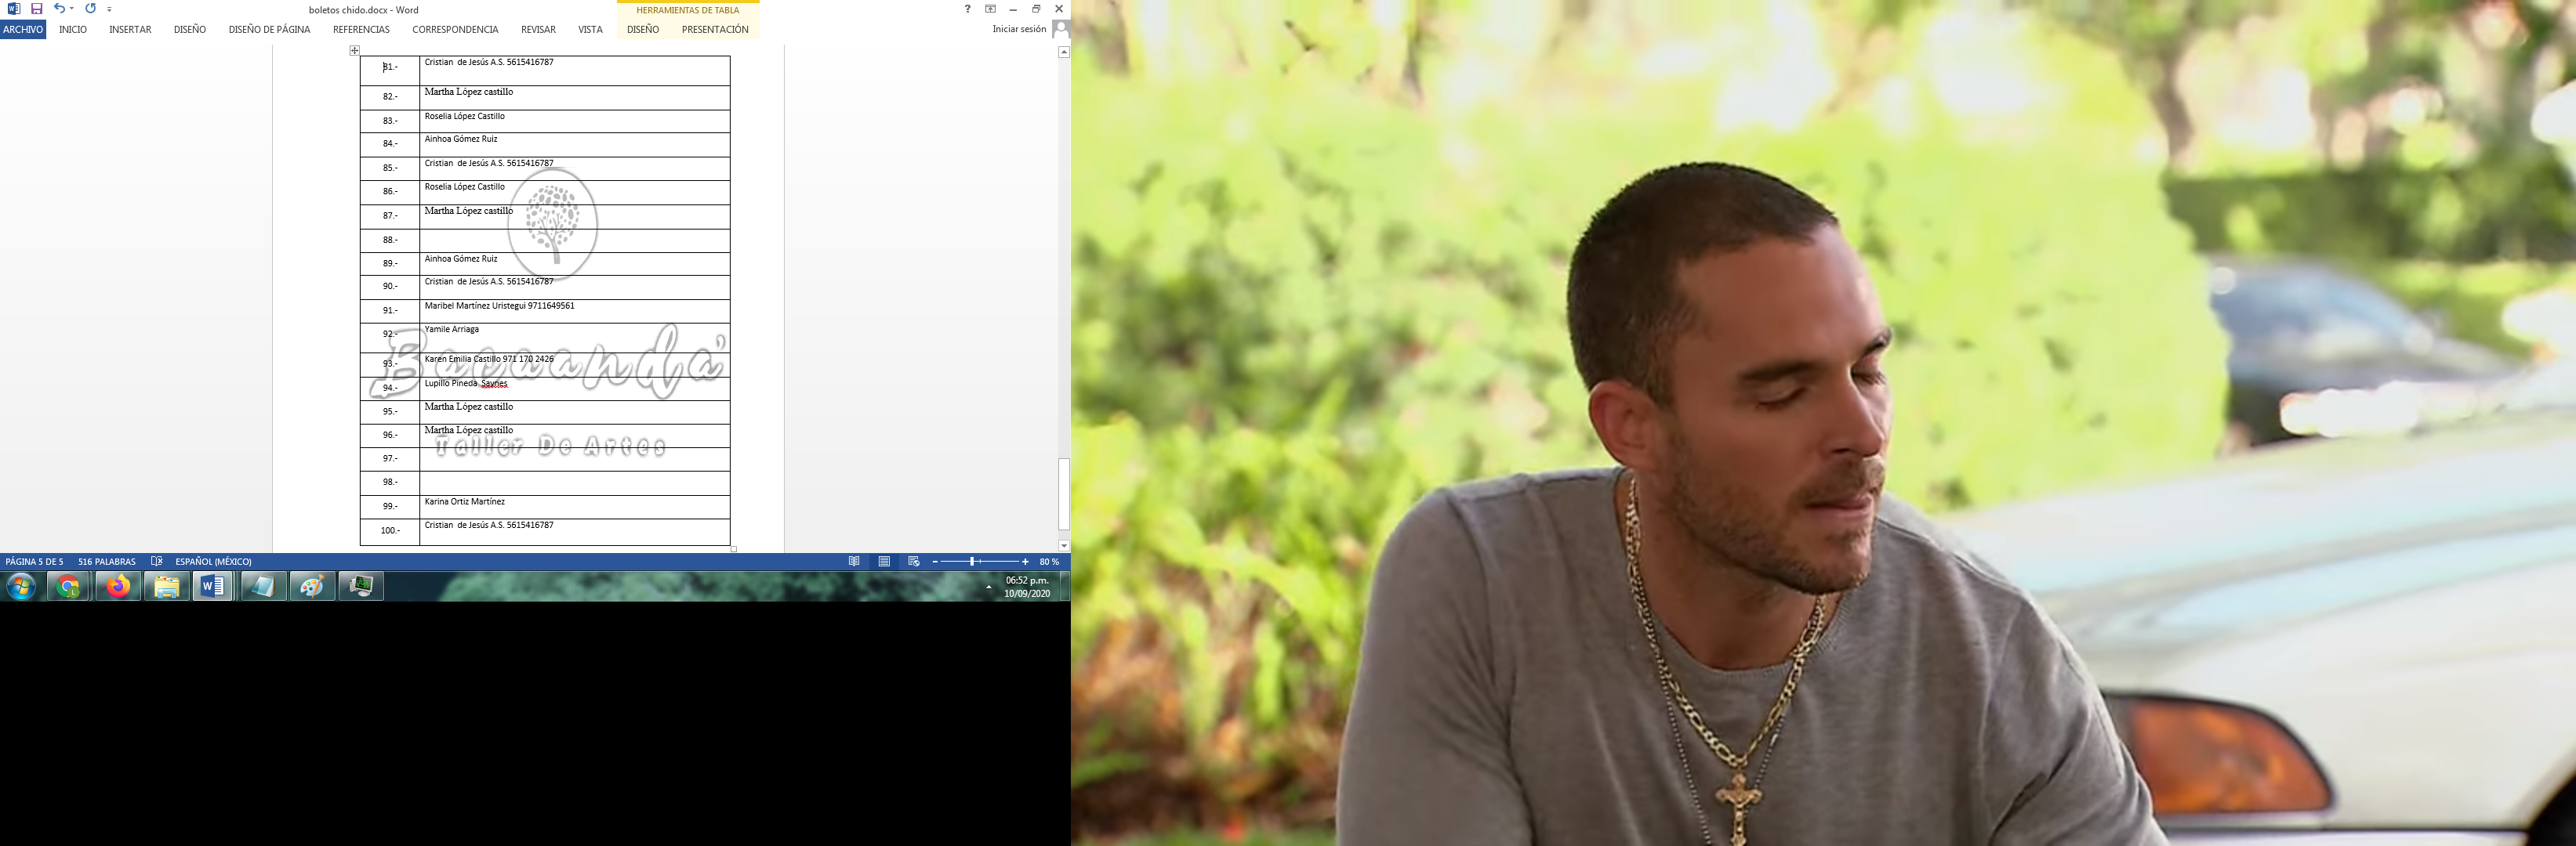Click the cell numbered 81.-

(390, 70)
